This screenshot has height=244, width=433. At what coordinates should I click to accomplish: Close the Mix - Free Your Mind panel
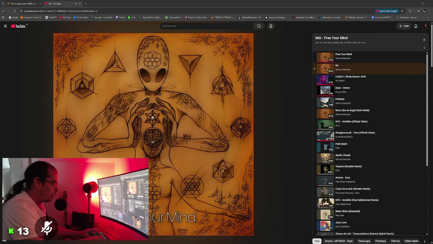pos(424,40)
